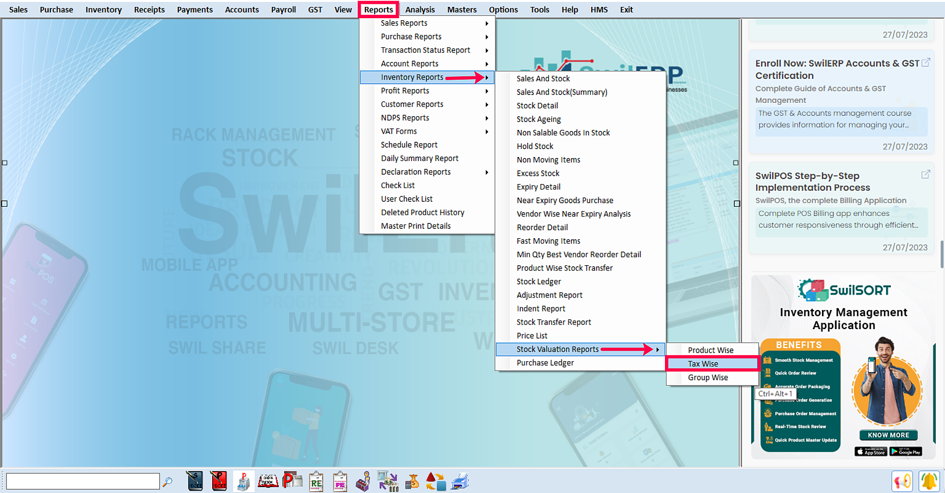
Task: Open the Expiry Detail report
Action: [580, 187]
